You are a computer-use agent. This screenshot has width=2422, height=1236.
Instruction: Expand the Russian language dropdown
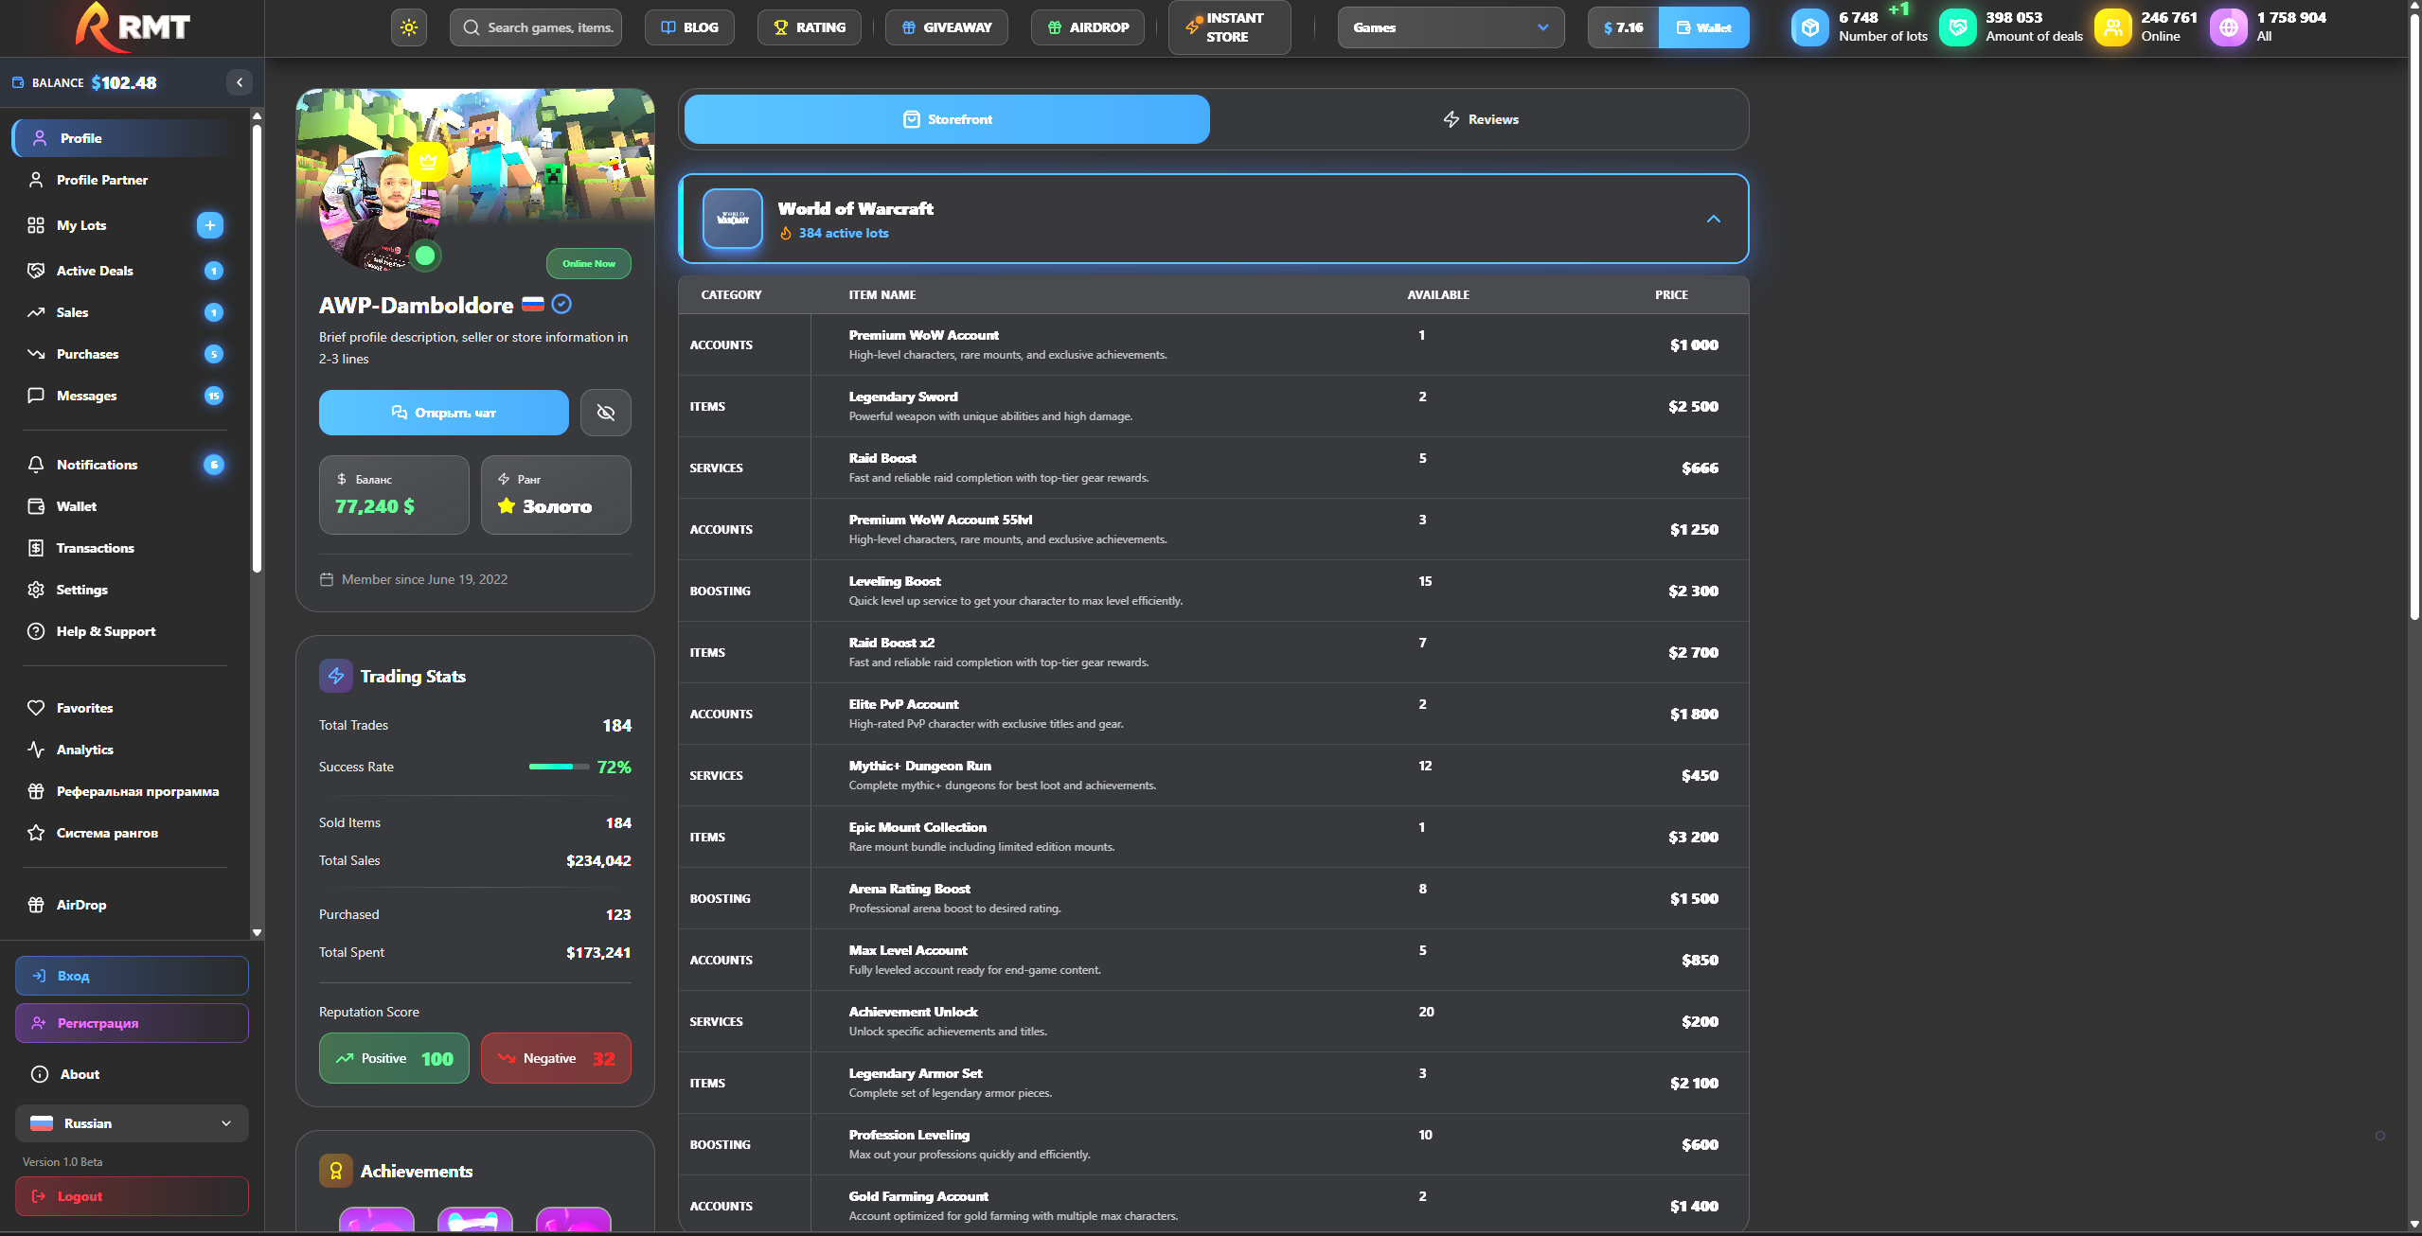132,1123
